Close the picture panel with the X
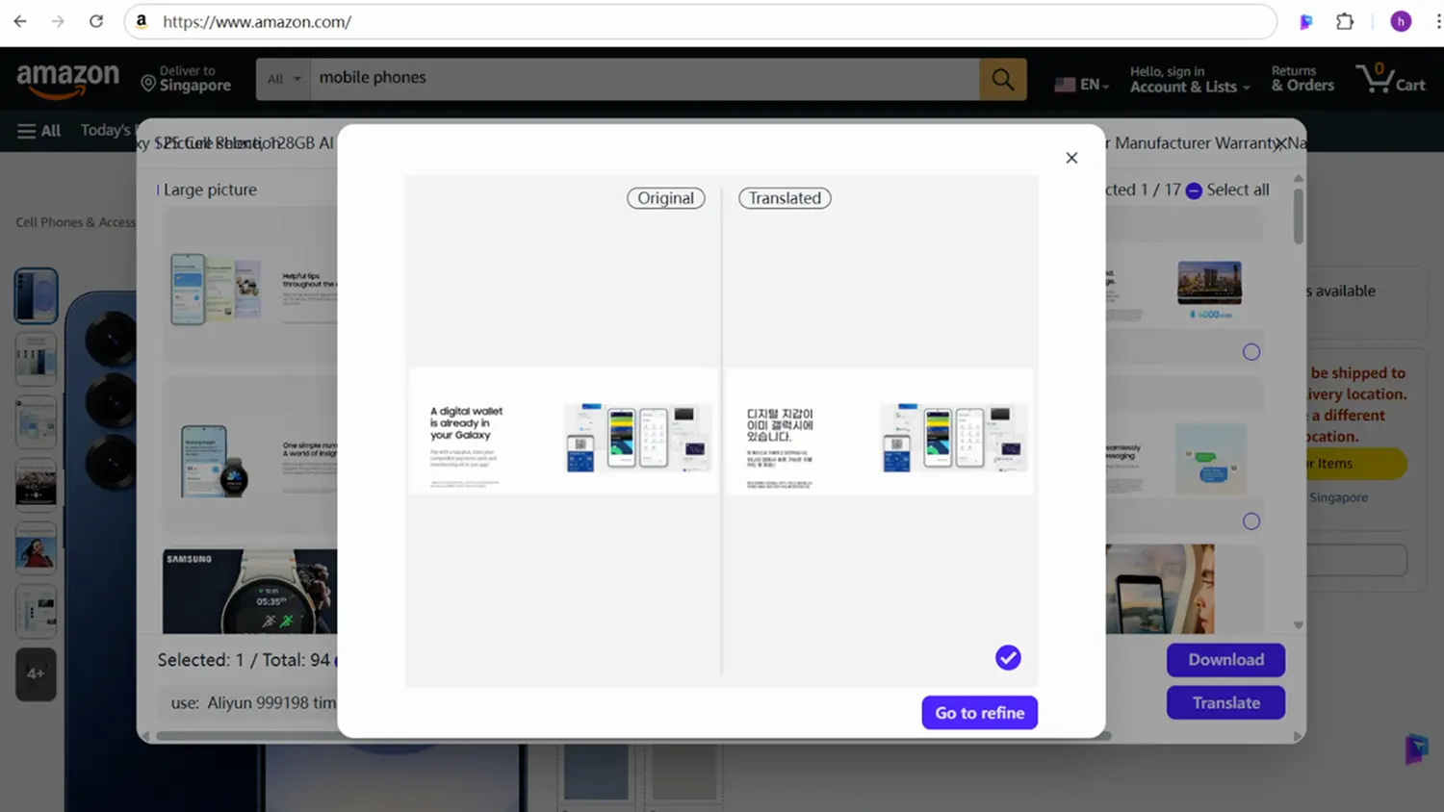 coord(1279,144)
